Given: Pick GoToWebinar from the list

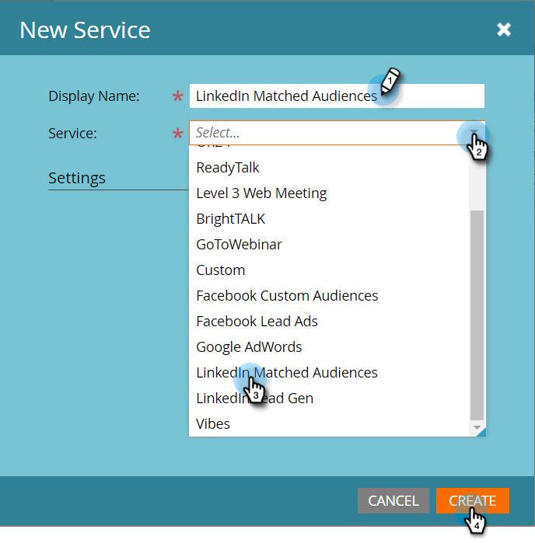Looking at the screenshot, I should click(x=330, y=245).
